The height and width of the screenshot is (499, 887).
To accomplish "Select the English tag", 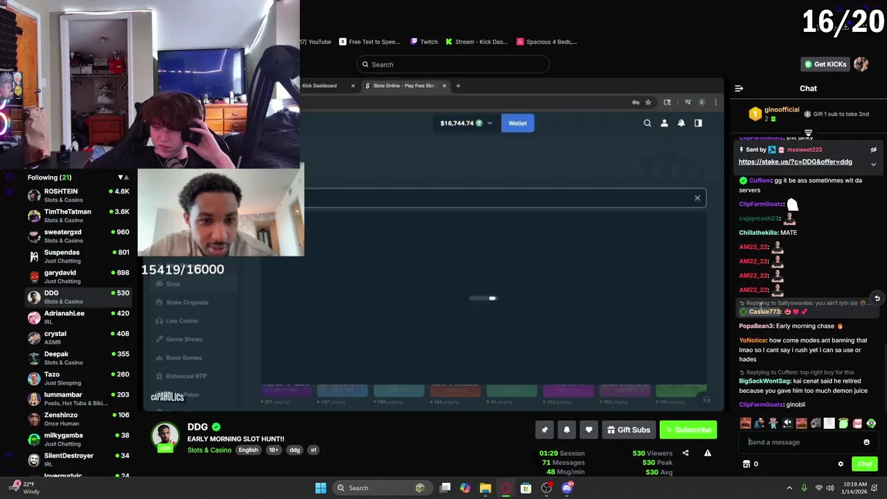I will coord(248,450).
